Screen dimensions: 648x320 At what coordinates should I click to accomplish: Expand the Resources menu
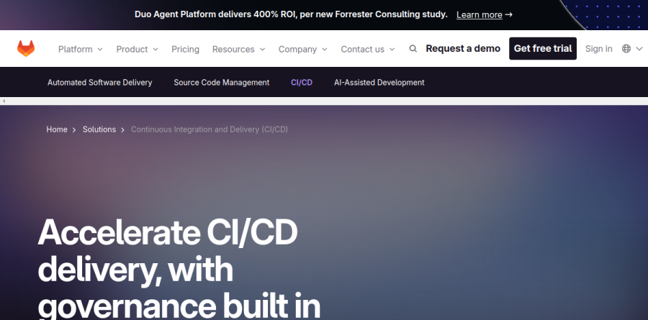238,49
